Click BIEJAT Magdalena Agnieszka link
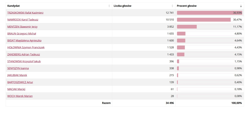This screenshot has height=113, width=251. pyautogui.click(x=24, y=40)
